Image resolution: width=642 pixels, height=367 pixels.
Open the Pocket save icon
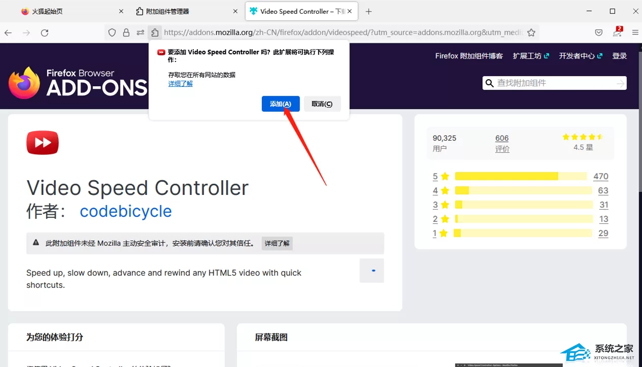tap(599, 32)
